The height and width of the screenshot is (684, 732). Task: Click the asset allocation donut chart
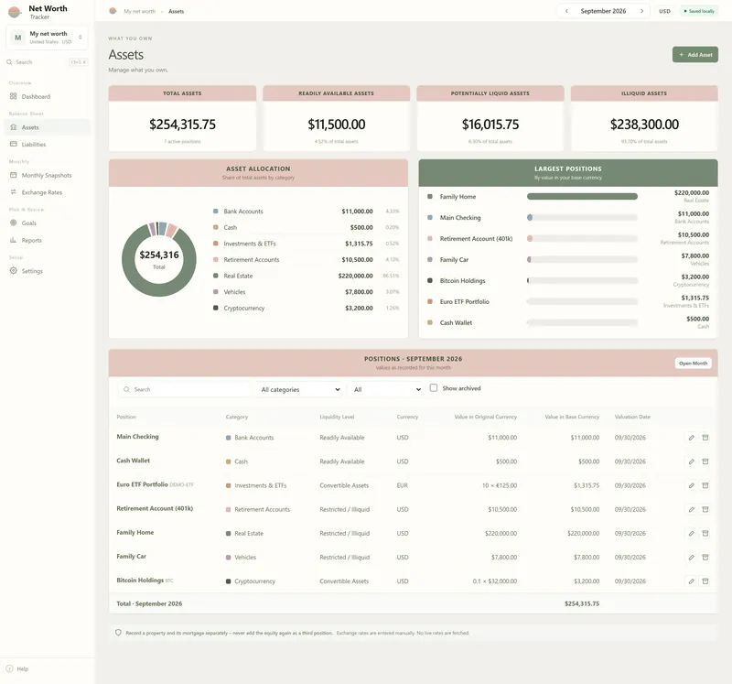coord(158,259)
